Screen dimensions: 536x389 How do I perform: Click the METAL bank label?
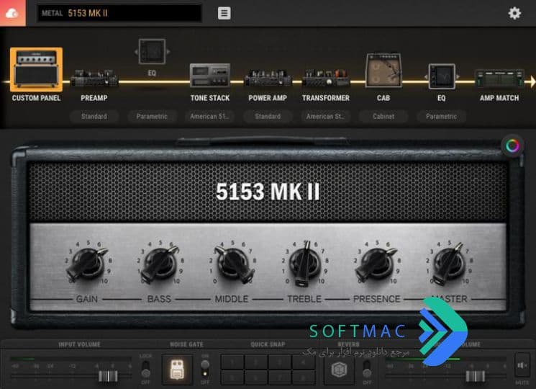click(x=53, y=13)
